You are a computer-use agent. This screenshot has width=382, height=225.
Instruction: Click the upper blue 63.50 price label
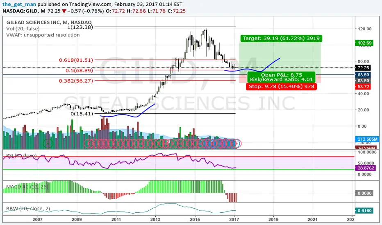(x=363, y=75)
